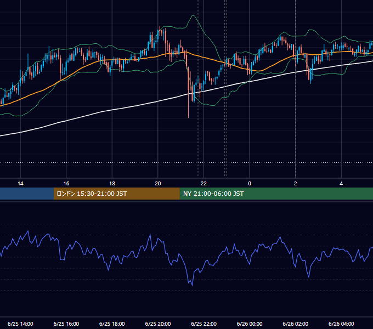Click the hour label 16 on the time axis

pyautogui.click(x=66, y=184)
